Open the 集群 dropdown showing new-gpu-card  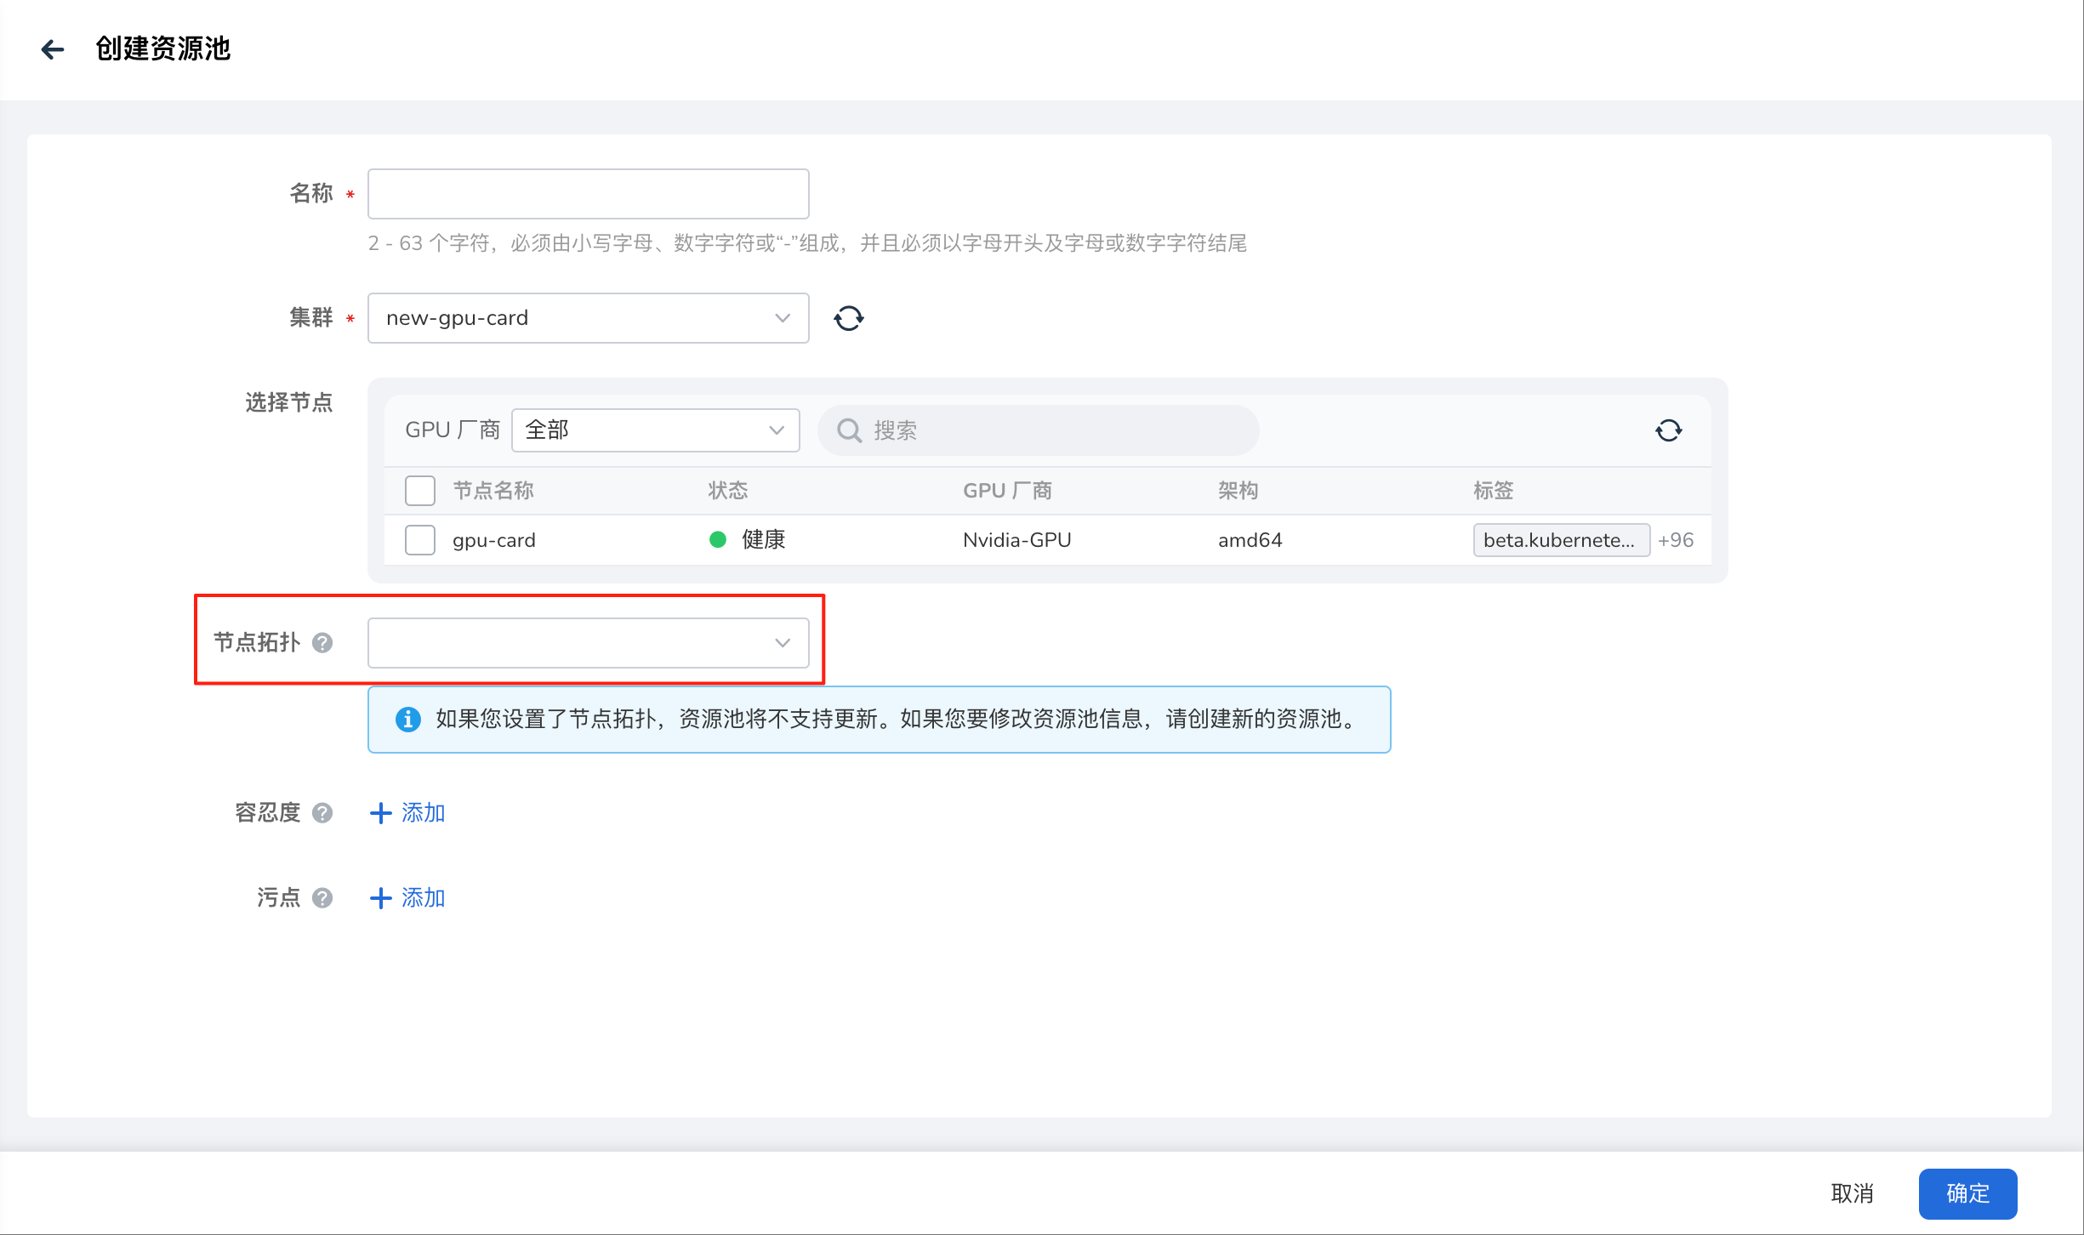coord(588,318)
